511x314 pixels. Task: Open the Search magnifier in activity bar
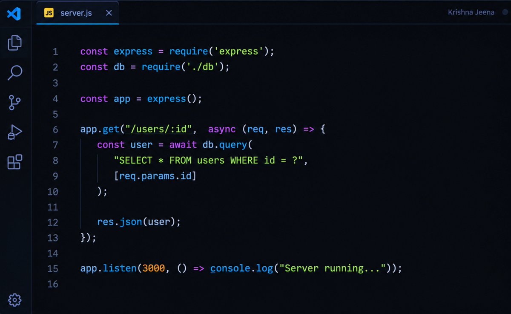pyautogui.click(x=15, y=72)
